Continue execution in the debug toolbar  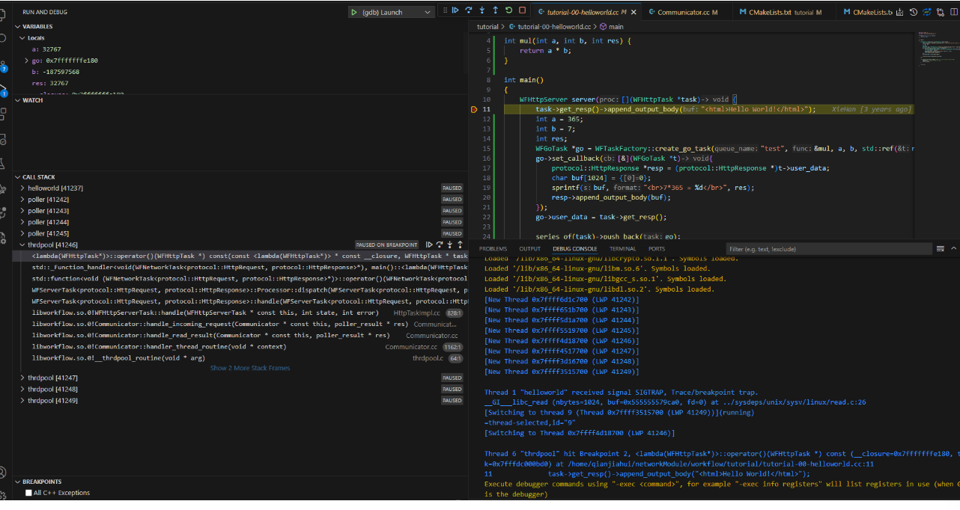[455, 10]
